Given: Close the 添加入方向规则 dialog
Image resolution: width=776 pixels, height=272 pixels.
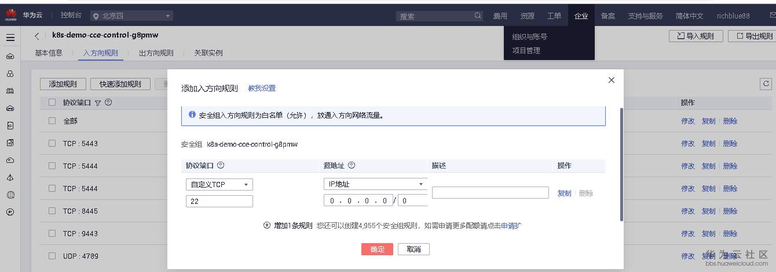Looking at the screenshot, I should point(612,80).
